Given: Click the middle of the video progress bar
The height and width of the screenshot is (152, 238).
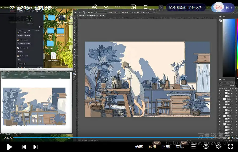Looking at the screenshot, I should point(120,138).
